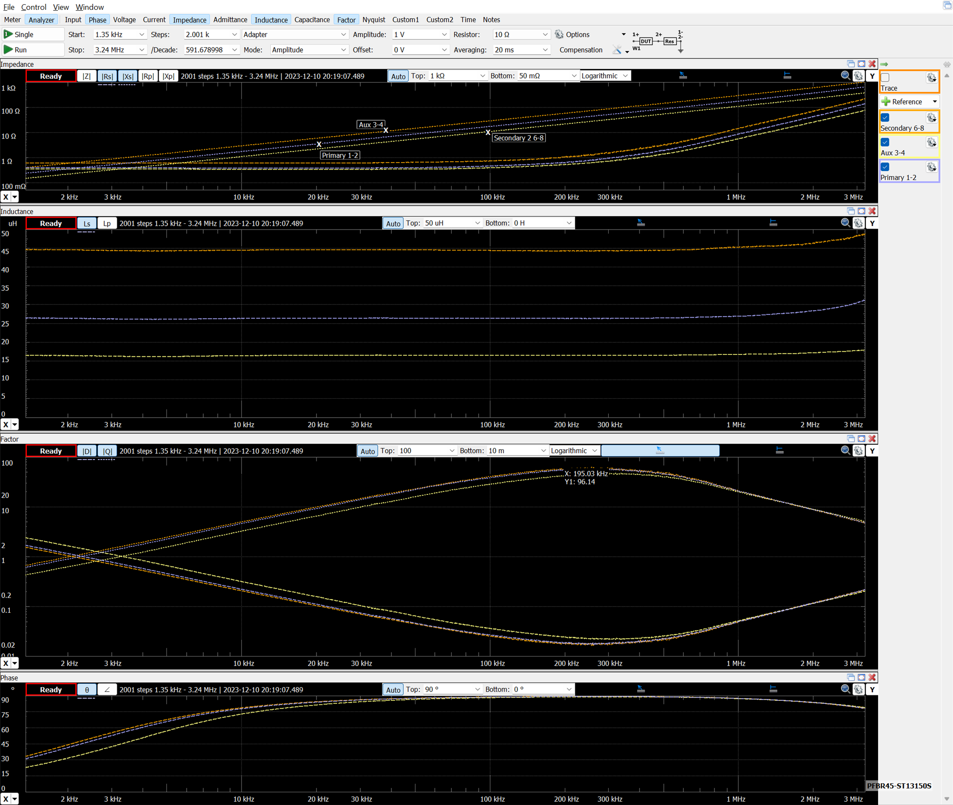Screen dimensions: 953x805
Task: Click the Compensation tools icon
Action: 617,49
